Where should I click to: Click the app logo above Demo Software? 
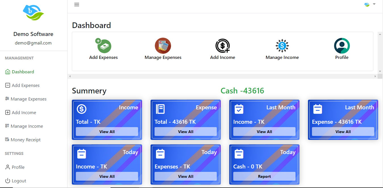pos(33,12)
